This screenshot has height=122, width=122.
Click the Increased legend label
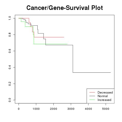pyautogui.click(x=104, y=100)
